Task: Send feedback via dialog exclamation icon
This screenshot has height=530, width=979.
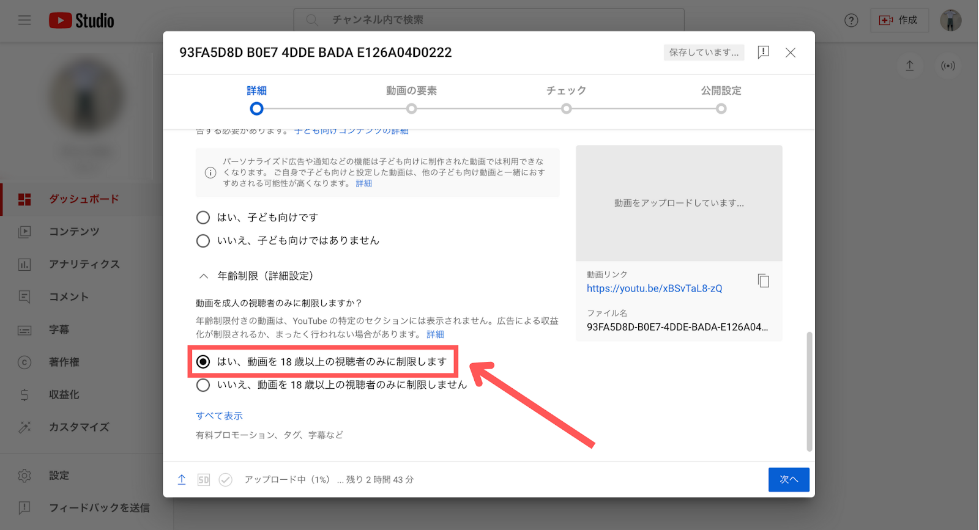Action: (763, 52)
